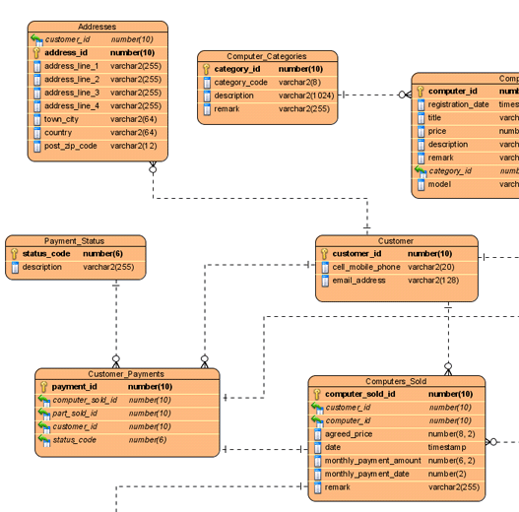
Task: Click the Payment_Status table header
Action: (x=75, y=241)
